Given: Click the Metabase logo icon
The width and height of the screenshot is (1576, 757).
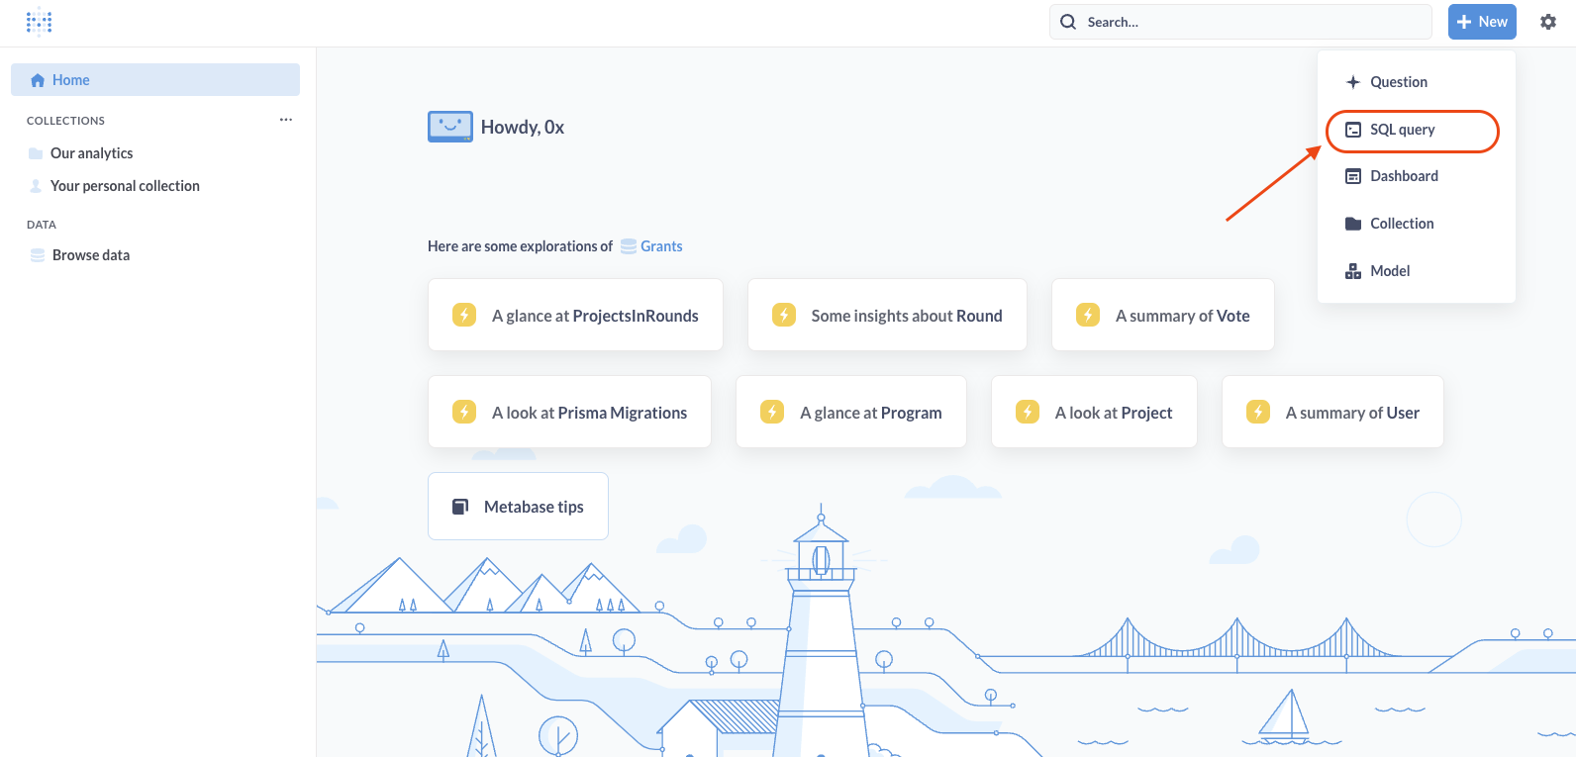Looking at the screenshot, I should pos(39,22).
